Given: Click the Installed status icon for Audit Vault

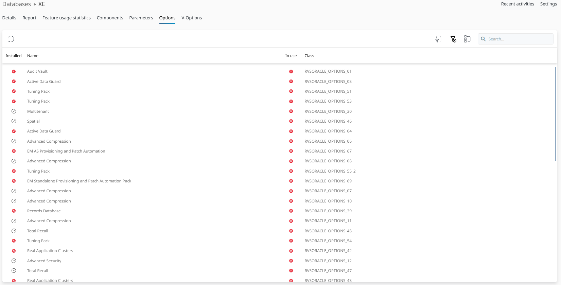Looking at the screenshot, I should click(14, 72).
